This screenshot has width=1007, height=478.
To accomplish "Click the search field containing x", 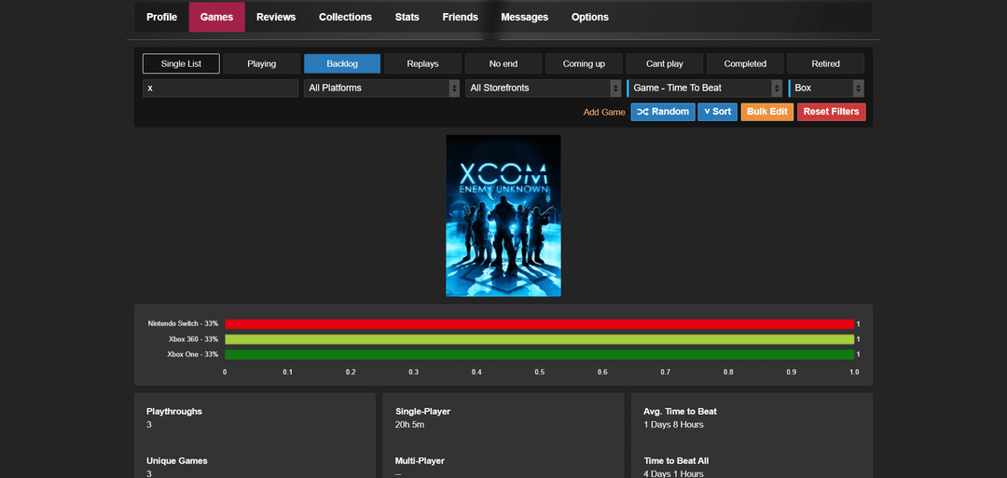I will point(220,89).
